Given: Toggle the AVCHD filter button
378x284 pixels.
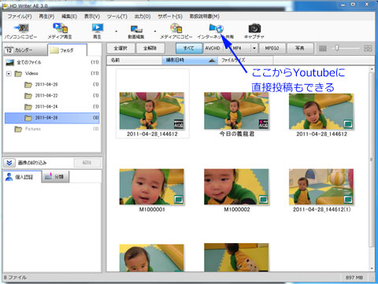Looking at the screenshot, I should click(213, 48).
